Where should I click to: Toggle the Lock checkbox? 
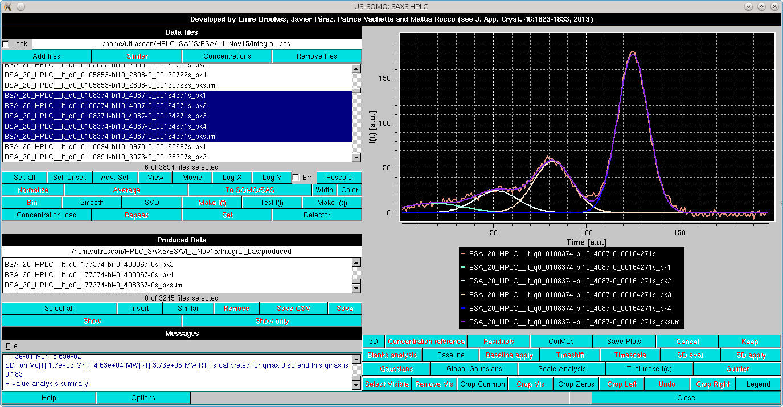pos(6,44)
